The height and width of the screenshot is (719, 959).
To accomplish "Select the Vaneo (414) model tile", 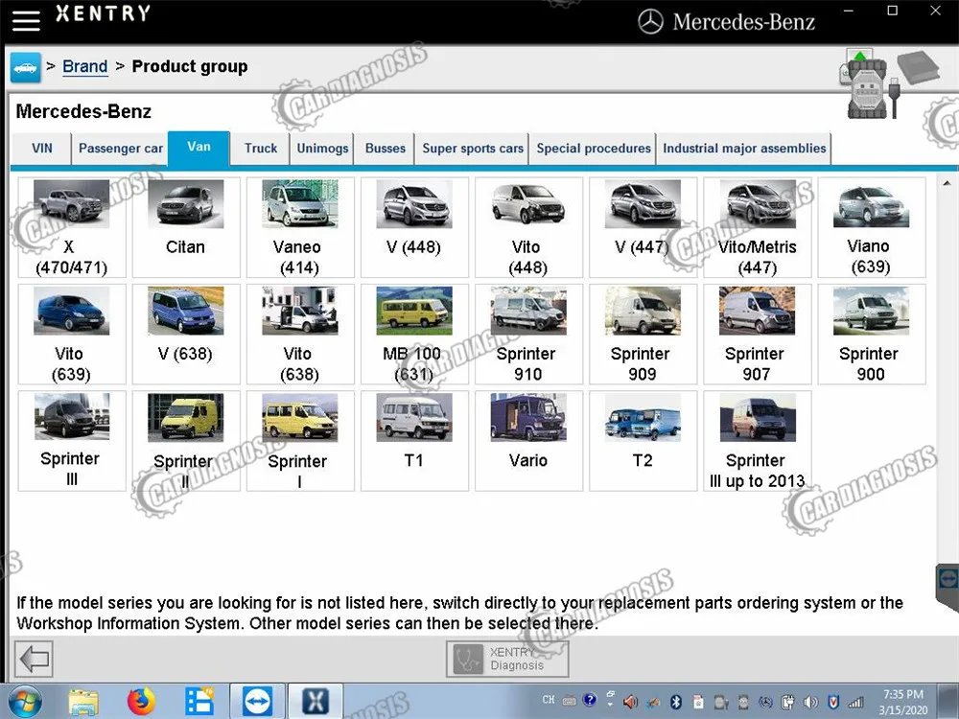I will [x=299, y=227].
